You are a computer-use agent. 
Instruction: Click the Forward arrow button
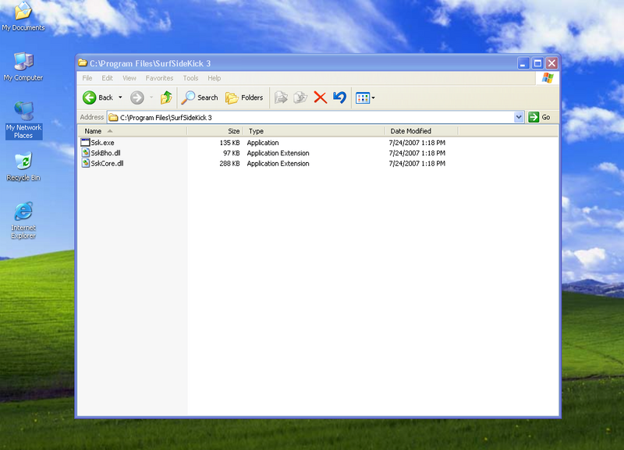pyautogui.click(x=137, y=97)
